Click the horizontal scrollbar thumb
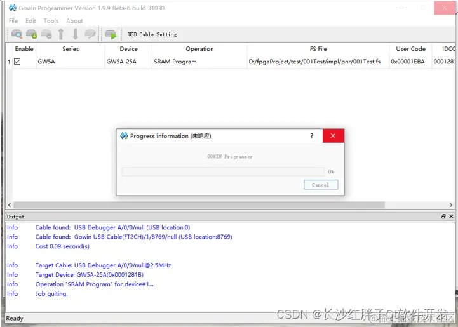The height and width of the screenshot is (327, 458). (x=199, y=205)
